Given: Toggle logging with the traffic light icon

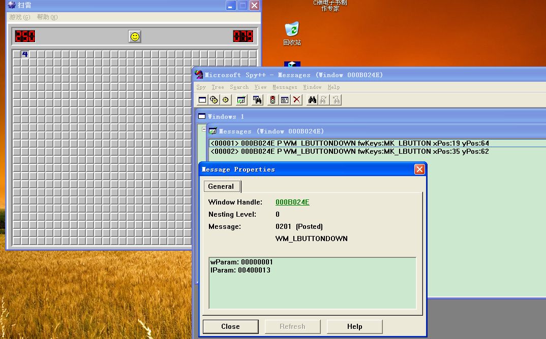Looking at the screenshot, I should pos(272,100).
